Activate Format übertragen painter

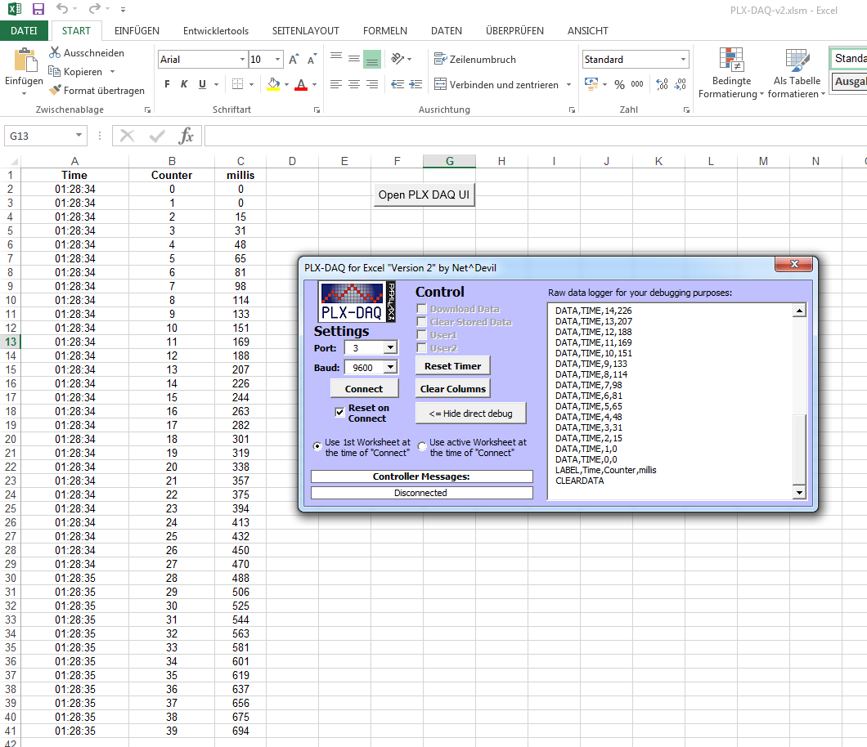pos(97,91)
